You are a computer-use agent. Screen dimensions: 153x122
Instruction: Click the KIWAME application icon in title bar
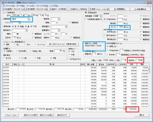click(x=3, y=2)
